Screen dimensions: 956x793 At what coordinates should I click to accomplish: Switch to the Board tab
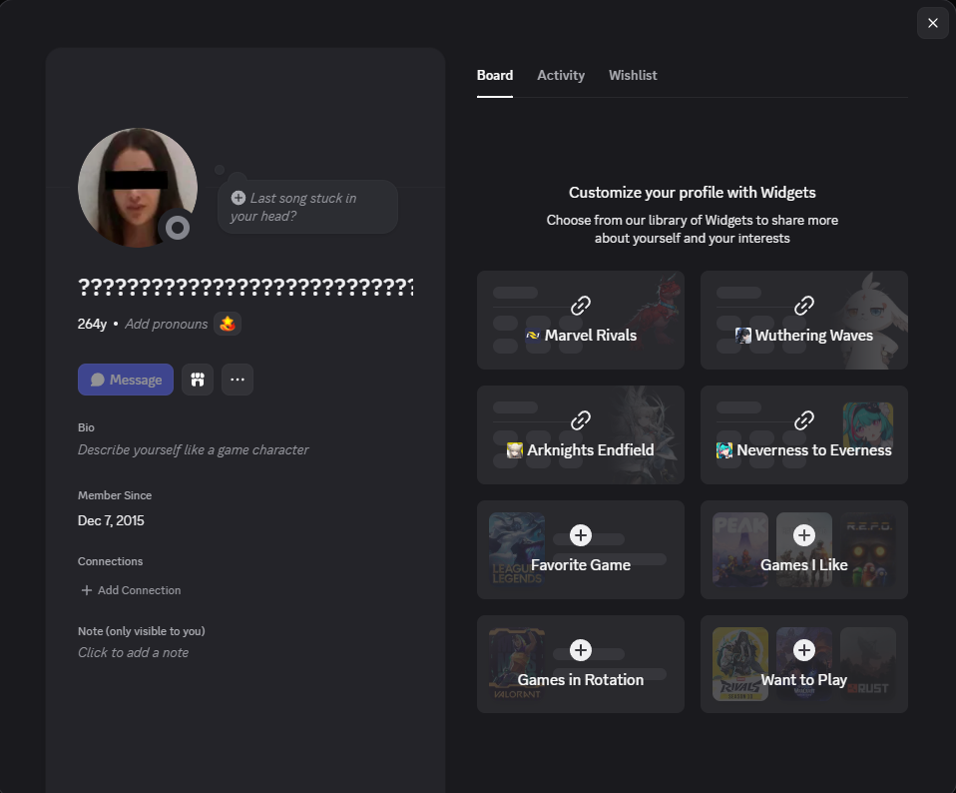pos(494,76)
